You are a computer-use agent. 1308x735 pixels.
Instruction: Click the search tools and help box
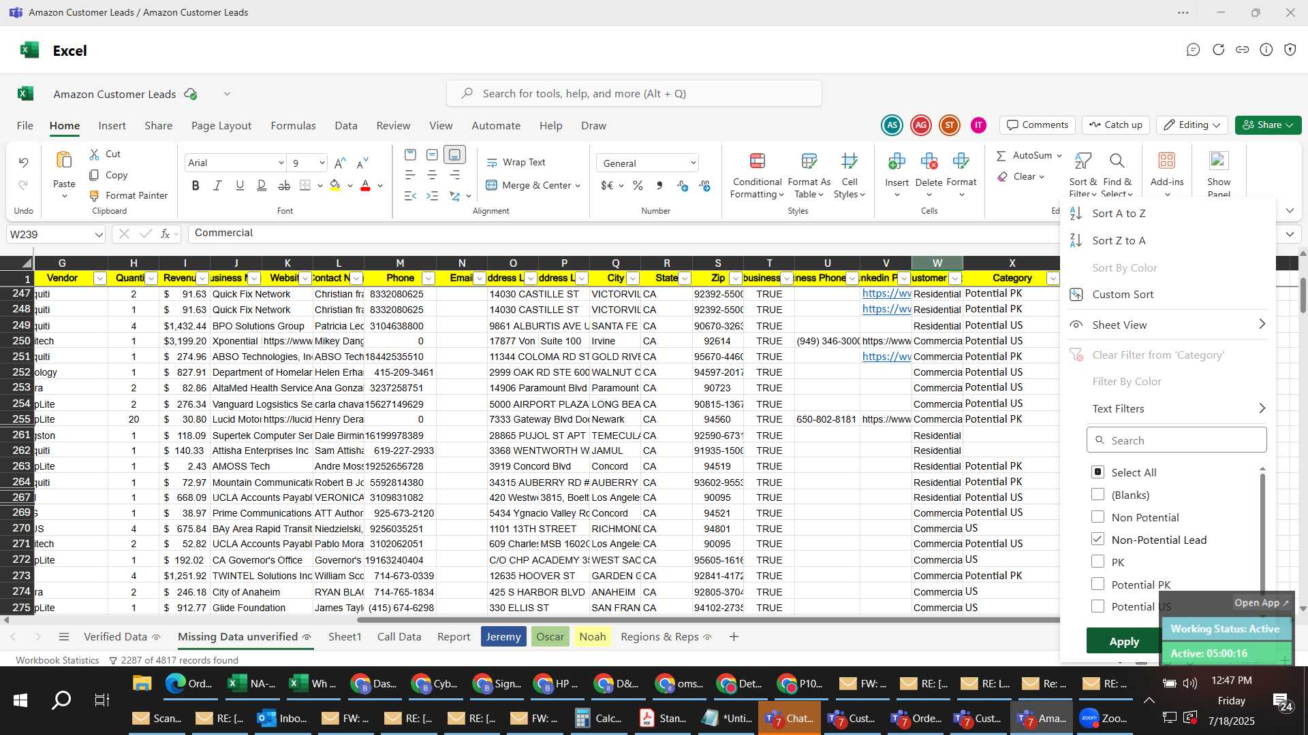[634, 93]
